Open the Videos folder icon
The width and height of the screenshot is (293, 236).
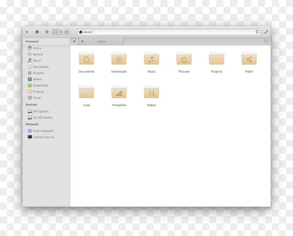151,92
